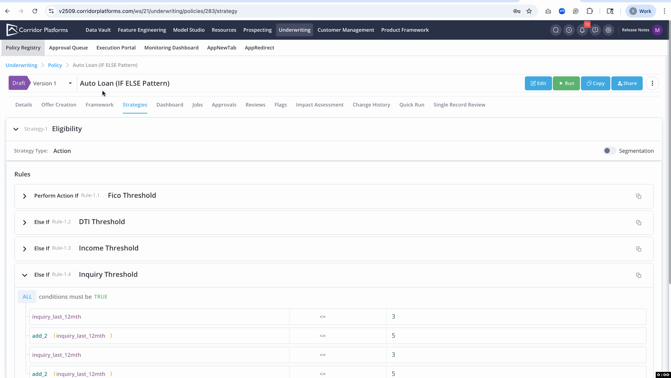
Task: Open the recent history clock icon
Action: tap(569, 30)
